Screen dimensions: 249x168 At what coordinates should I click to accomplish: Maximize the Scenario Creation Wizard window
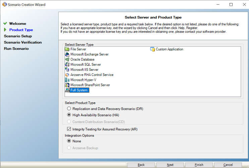[231, 4]
